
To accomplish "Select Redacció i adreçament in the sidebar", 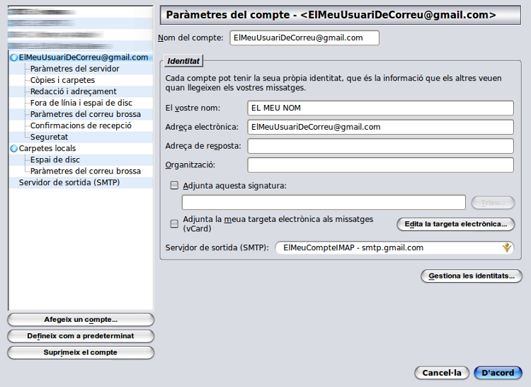I will tap(73, 91).
